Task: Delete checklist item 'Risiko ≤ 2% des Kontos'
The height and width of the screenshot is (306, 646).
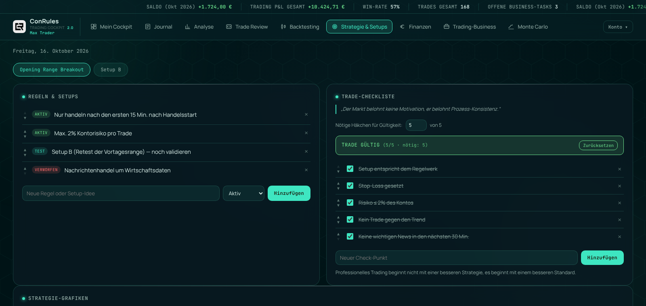Action: (619, 203)
